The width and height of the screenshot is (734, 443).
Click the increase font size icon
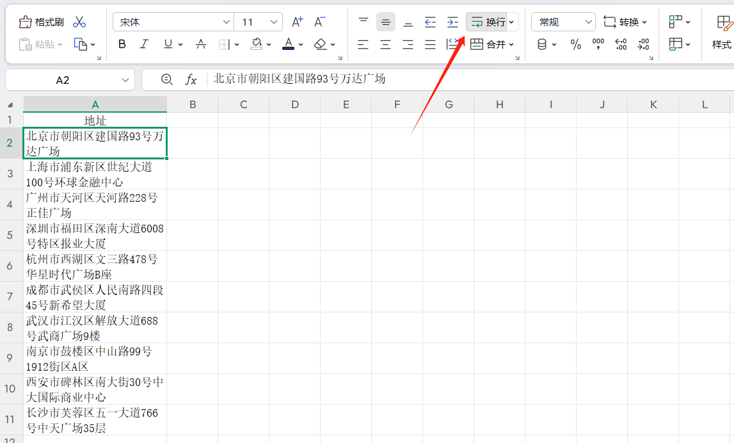(x=297, y=22)
